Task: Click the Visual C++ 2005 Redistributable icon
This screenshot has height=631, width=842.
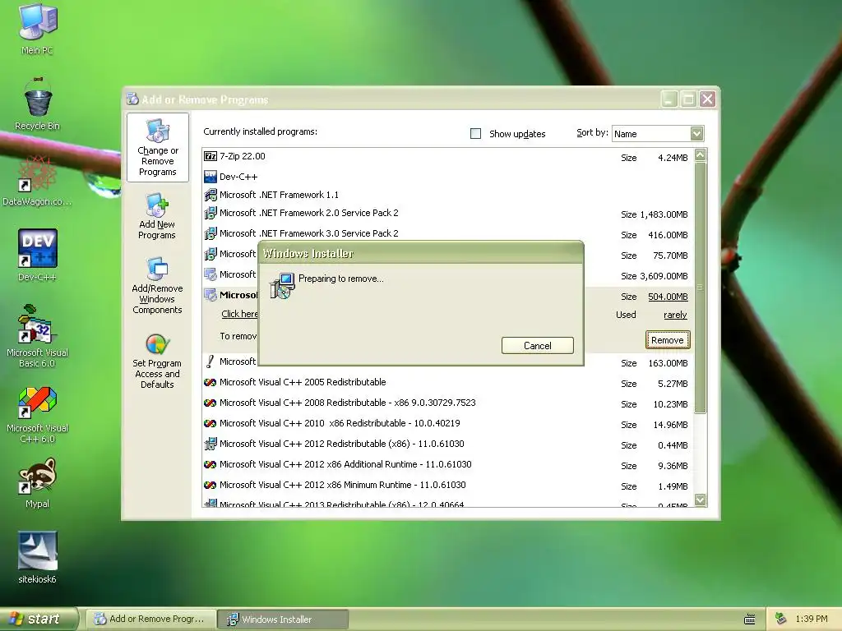Action: tap(210, 383)
